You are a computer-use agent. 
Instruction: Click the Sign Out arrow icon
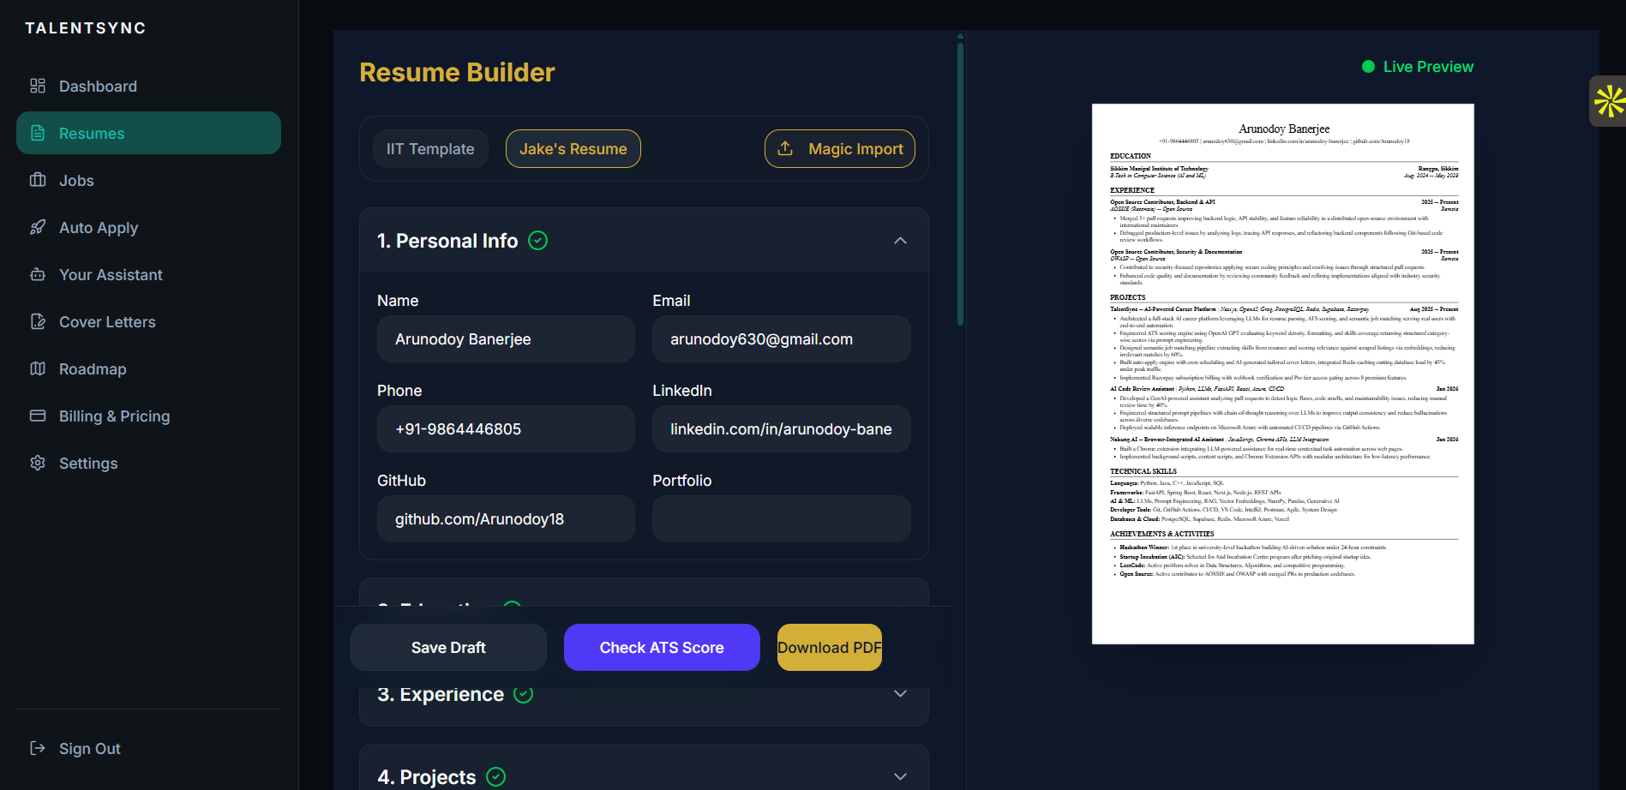point(38,748)
